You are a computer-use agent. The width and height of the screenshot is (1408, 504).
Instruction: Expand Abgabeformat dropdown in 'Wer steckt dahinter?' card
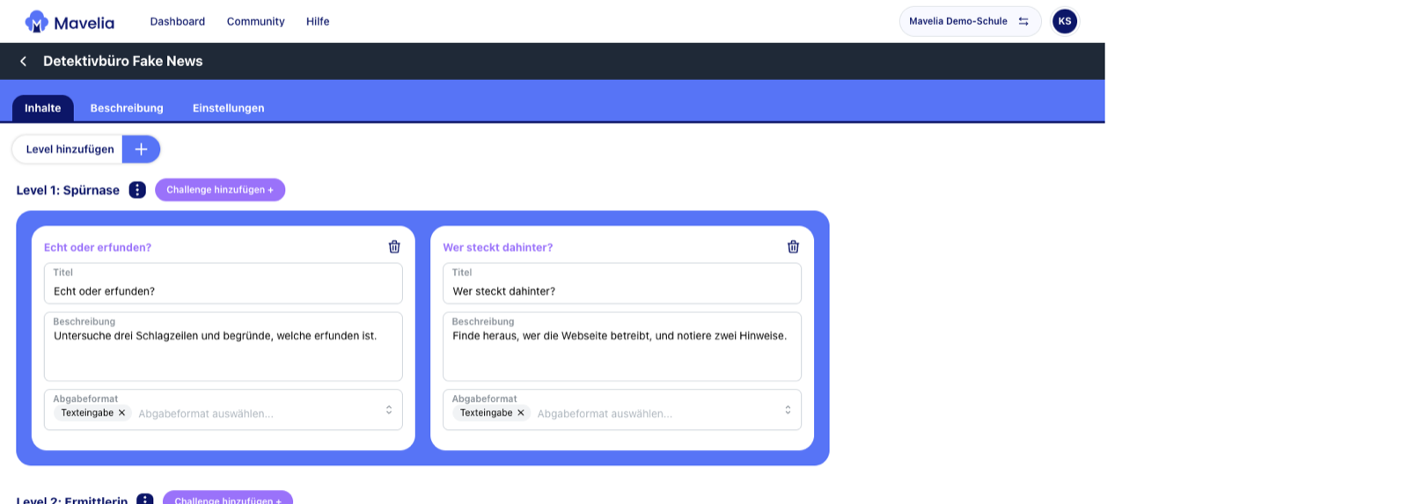click(788, 410)
